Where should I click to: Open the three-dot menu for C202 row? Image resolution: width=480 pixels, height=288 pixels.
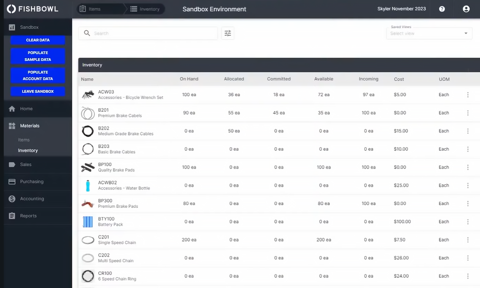(x=468, y=258)
